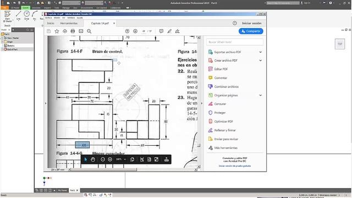
Task: Switch to My Home tab in Inventor
Action: coord(62,190)
